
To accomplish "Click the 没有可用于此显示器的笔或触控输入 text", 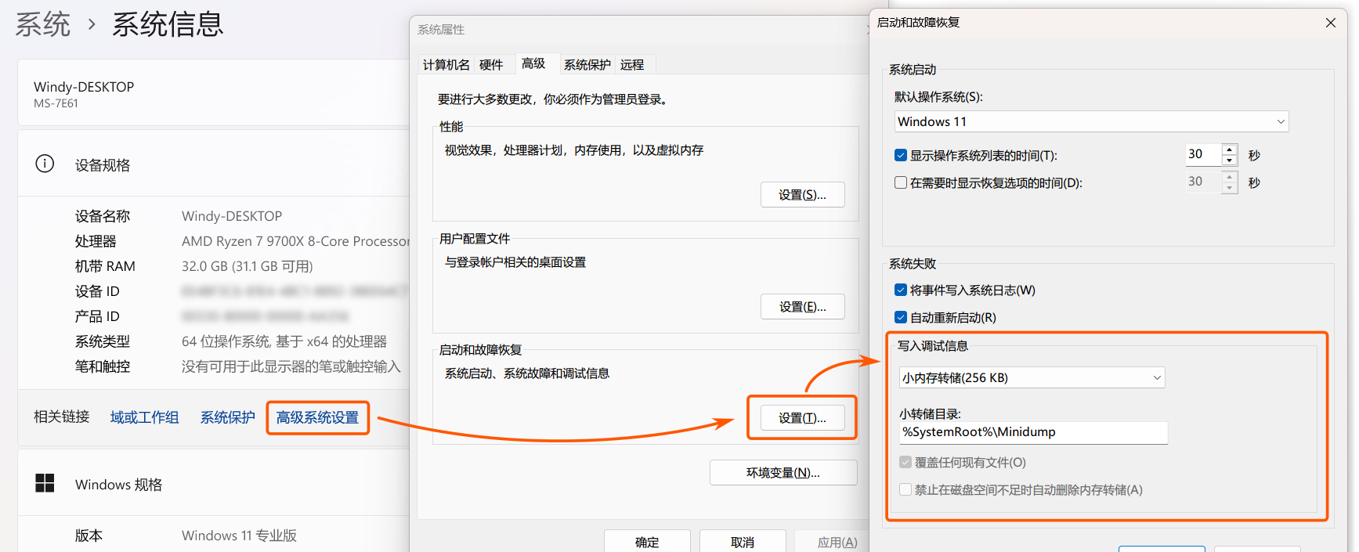I will coord(291,366).
